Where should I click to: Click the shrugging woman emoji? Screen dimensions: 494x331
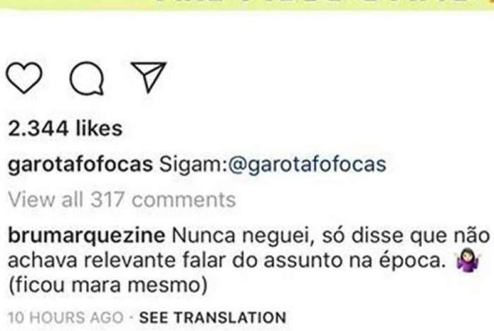tap(468, 260)
